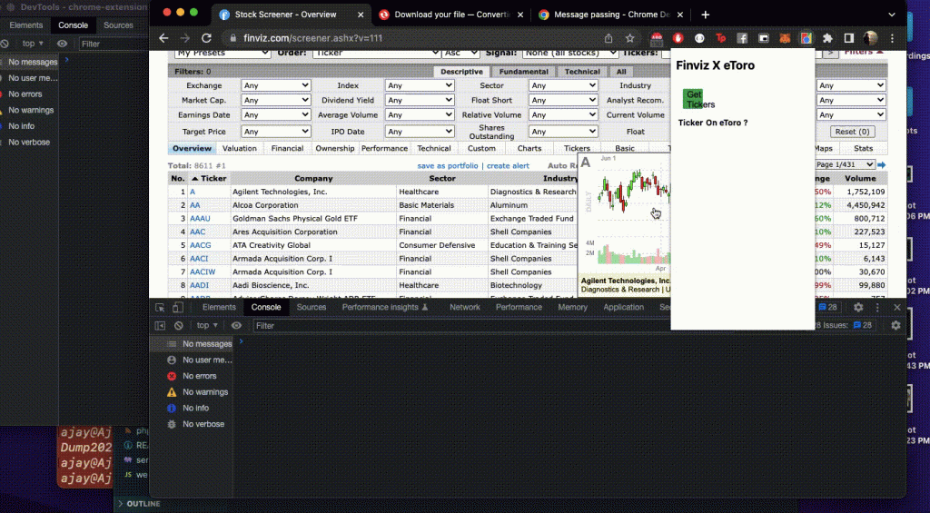The height and width of the screenshot is (513, 930).
Task: Open DevTools settings gear icon
Action: coord(858,308)
